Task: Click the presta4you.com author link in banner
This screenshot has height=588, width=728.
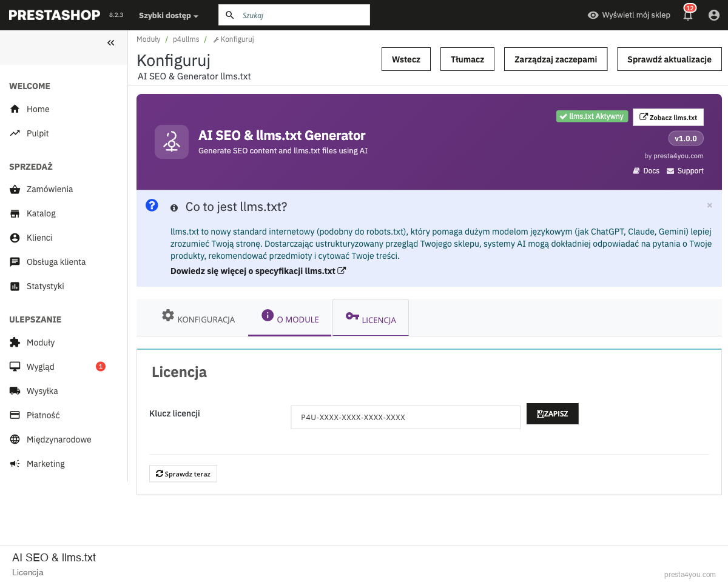Action: click(679, 156)
